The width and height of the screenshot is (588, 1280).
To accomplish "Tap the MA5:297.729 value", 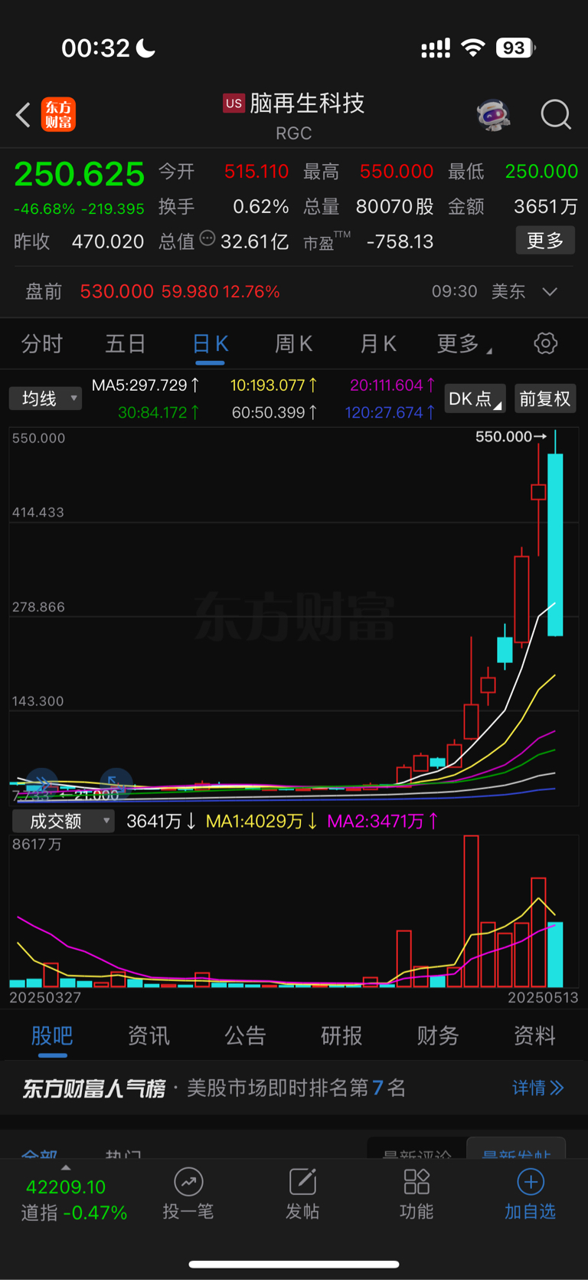I will pyautogui.click(x=146, y=386).
